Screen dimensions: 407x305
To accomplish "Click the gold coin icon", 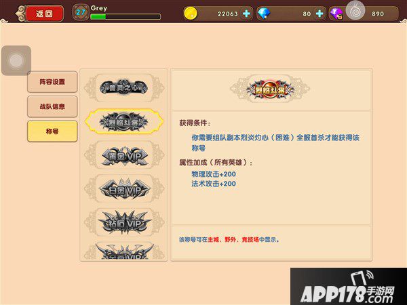I will (191, 14).
